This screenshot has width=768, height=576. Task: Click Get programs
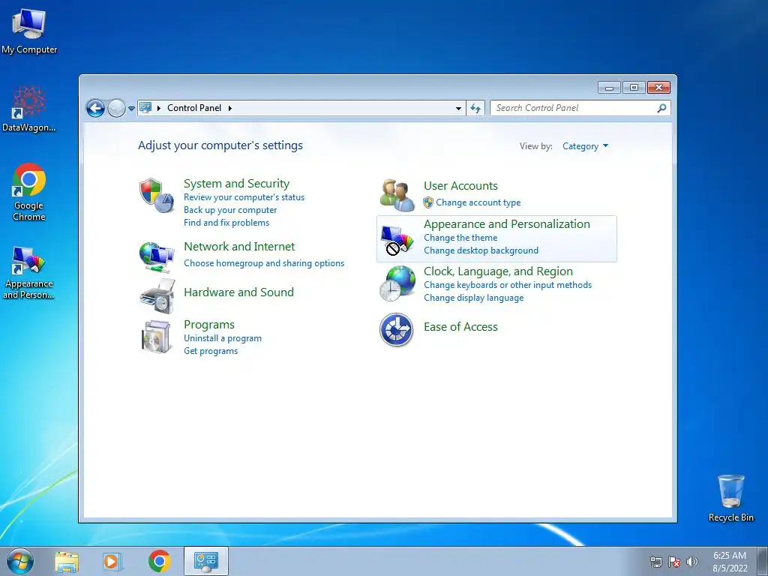211,351
